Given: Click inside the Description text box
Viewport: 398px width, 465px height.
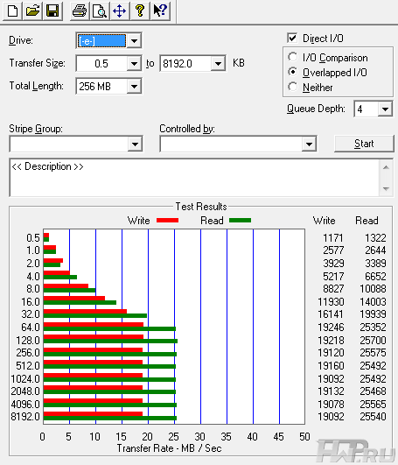Looking at the screenshot, I should (x=194, y=178).
